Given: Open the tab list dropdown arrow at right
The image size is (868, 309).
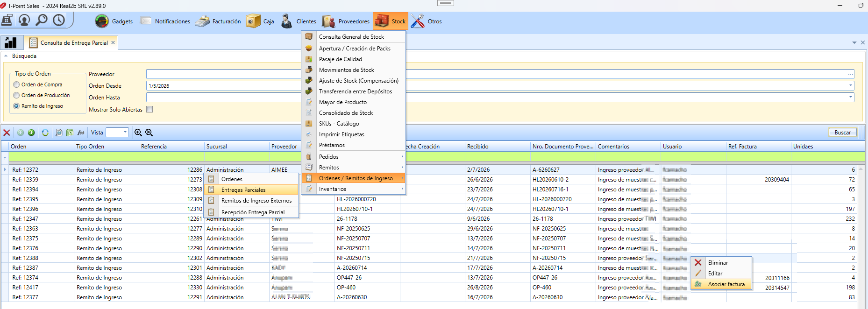Looking at the screenshot, I should 854,42.
